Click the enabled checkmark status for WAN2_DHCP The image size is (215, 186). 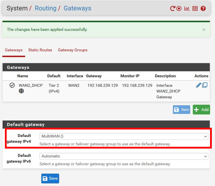click(12, 85)
